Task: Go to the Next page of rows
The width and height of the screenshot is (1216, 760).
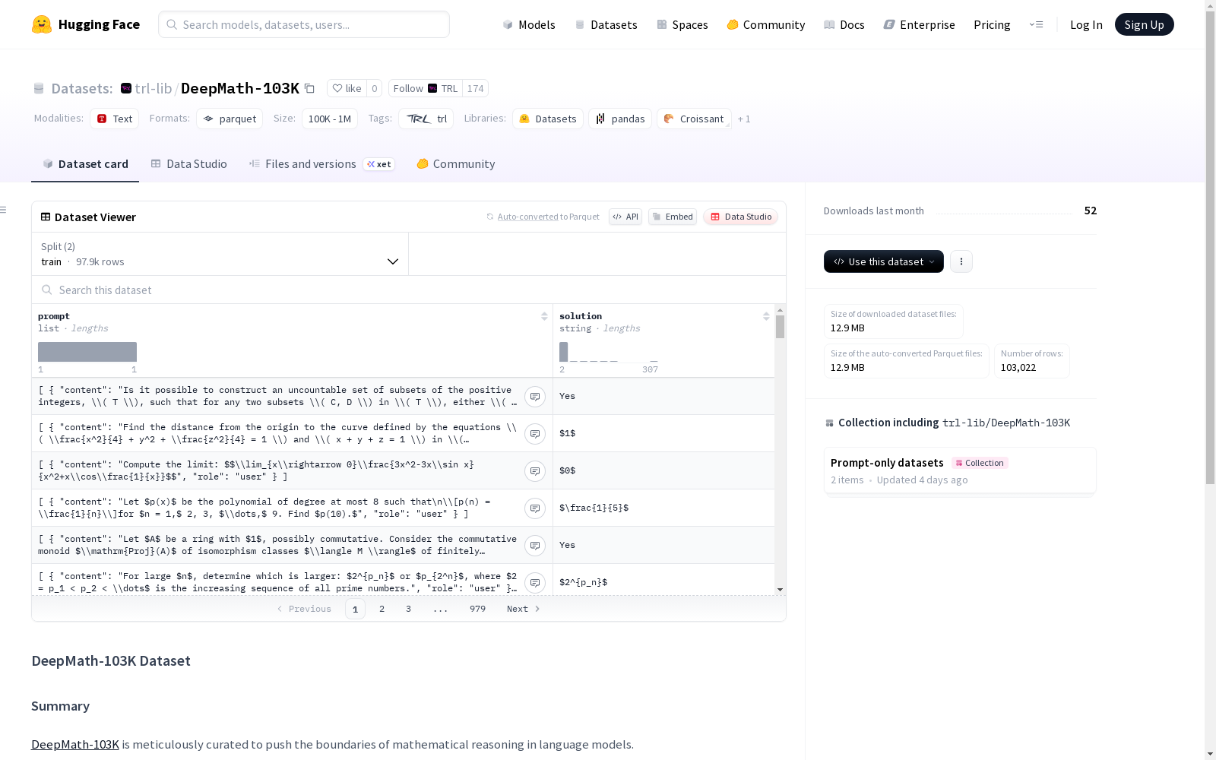Action: coord(523,609)
